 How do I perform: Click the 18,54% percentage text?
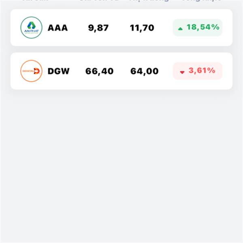[203, 27]
